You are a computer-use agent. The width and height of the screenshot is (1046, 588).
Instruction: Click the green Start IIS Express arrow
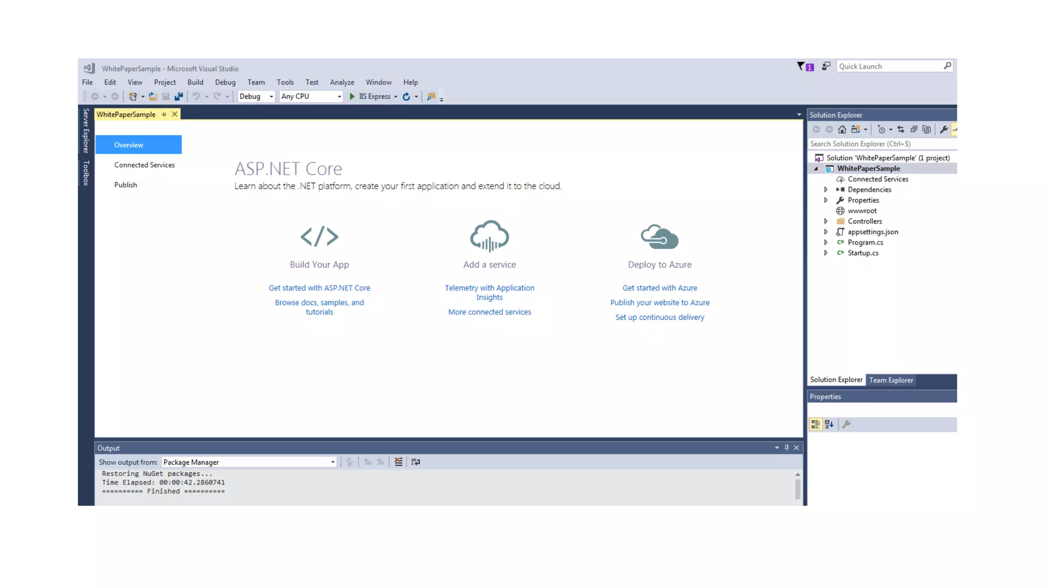[352, 96]
